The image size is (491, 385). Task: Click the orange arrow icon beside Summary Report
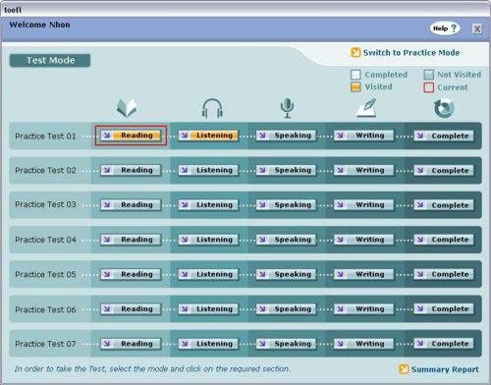pyautogui.click(x=404, y=369)
